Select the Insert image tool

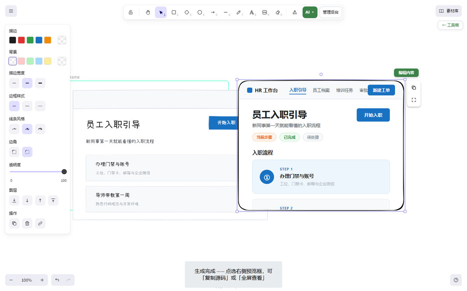[265, 12]
